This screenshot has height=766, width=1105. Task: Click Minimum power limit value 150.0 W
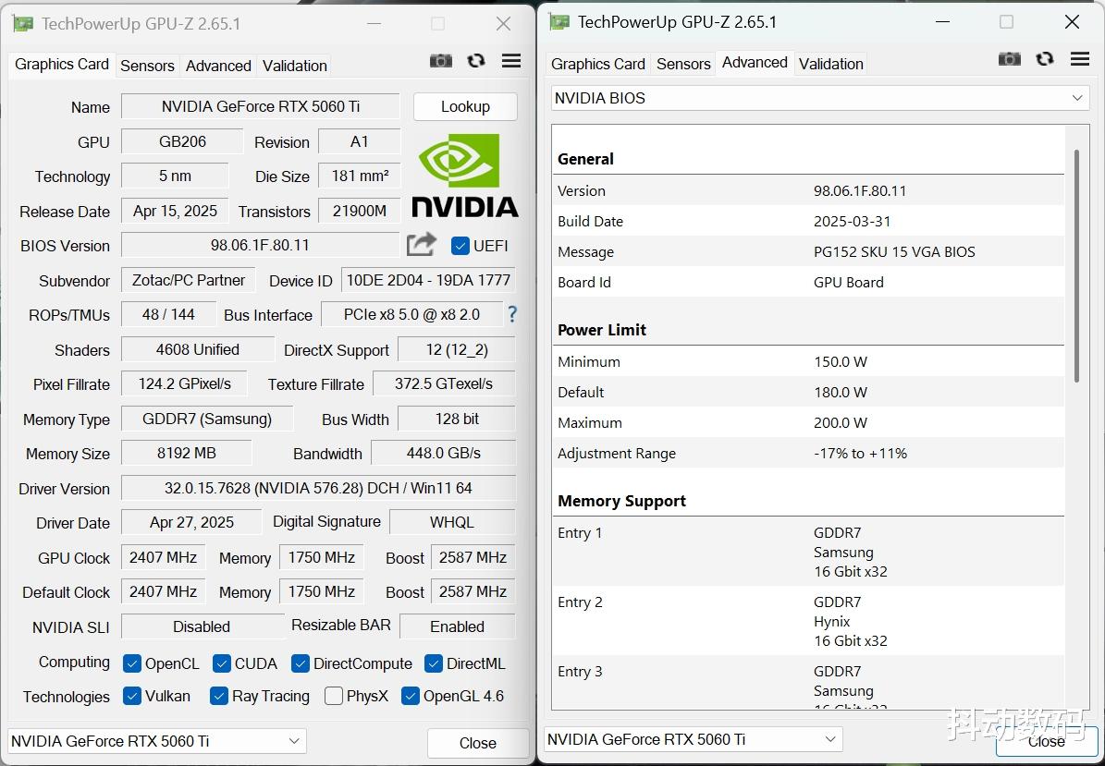coord(840,361)
